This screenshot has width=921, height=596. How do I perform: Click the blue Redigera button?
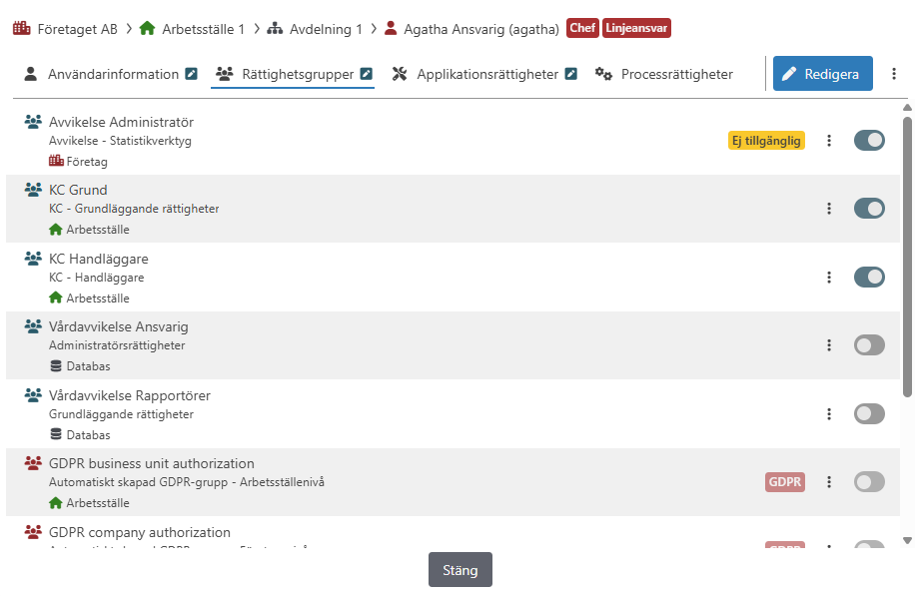823,74
